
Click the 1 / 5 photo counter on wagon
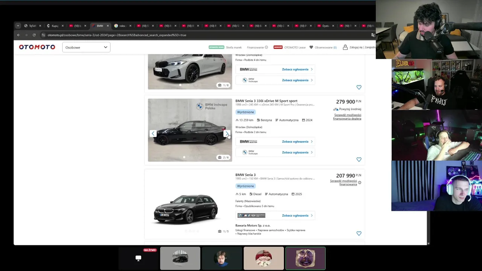pos(223,231)
